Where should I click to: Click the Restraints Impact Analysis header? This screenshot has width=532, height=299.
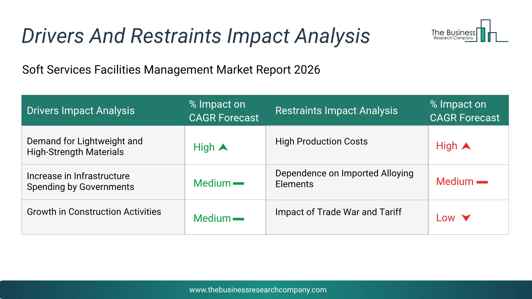tap(336, 110)
